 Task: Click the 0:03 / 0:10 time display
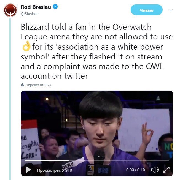pos(136,170)
